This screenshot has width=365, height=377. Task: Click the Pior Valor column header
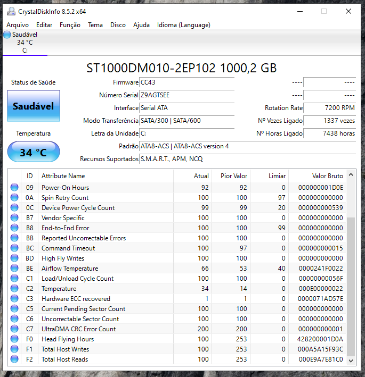(231, 176)
